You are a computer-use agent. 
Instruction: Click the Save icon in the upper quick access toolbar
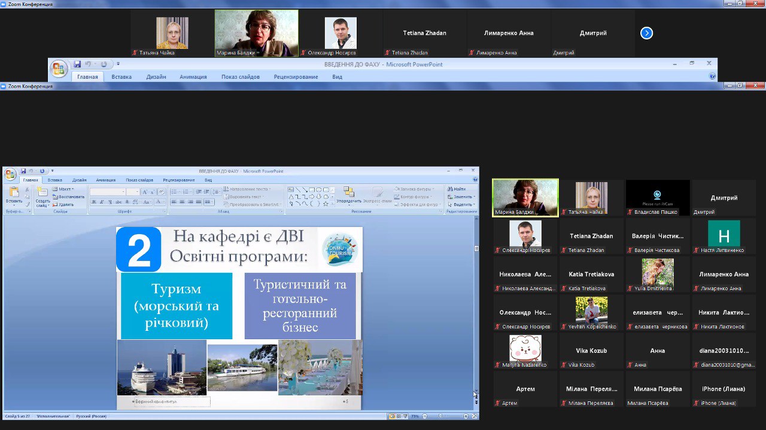[77, 64]
